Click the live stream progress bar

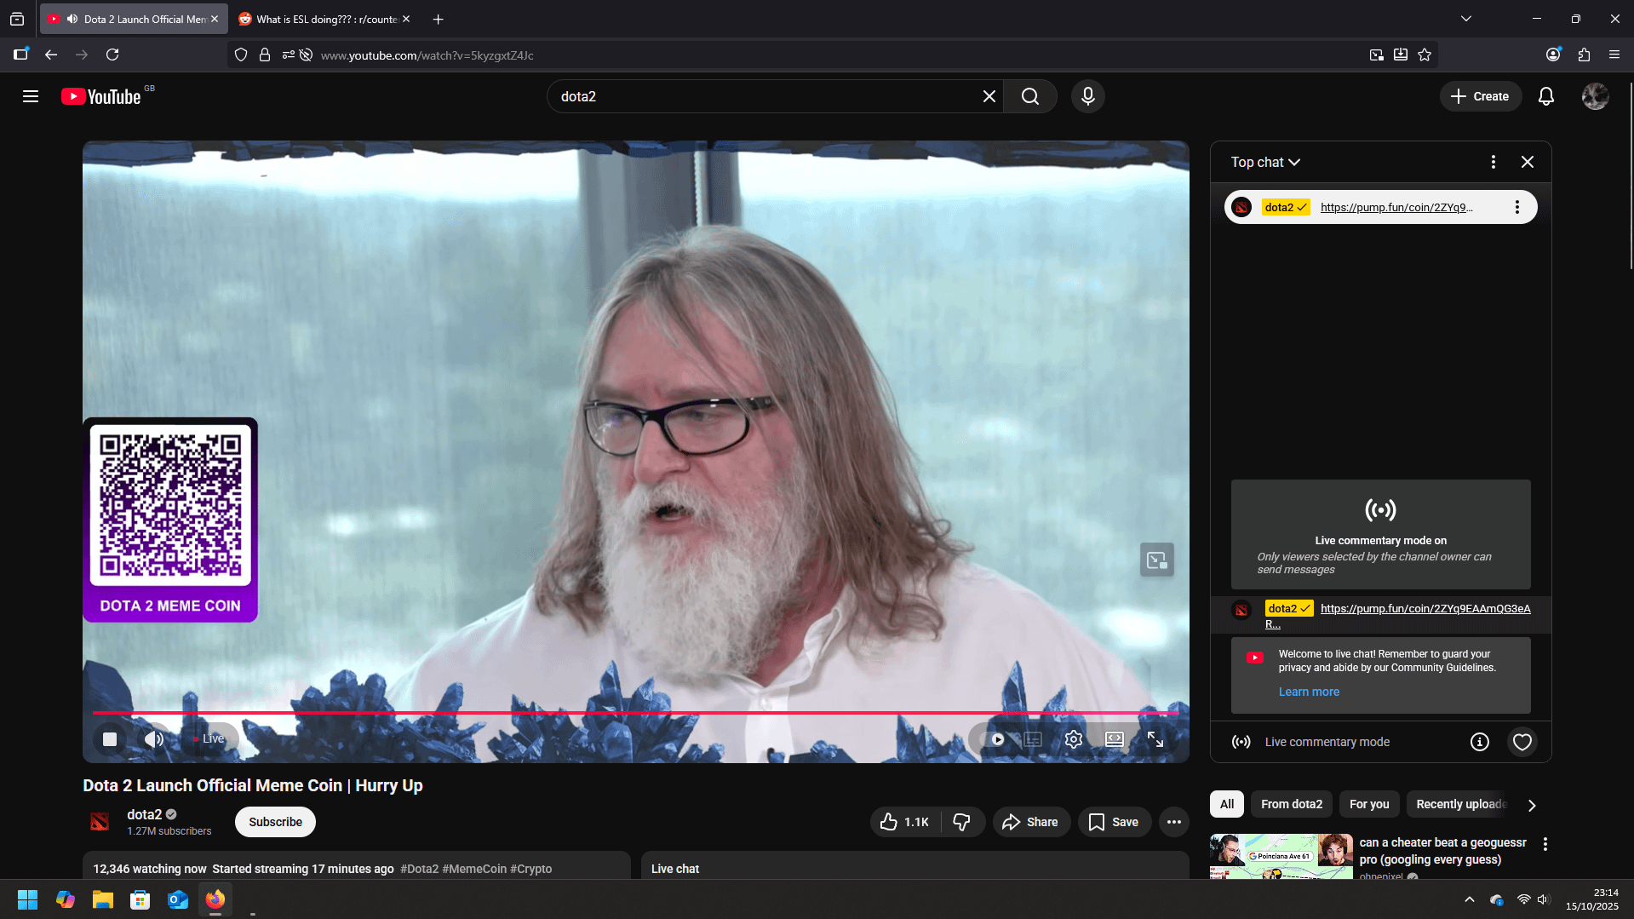[x=635, y=712]
